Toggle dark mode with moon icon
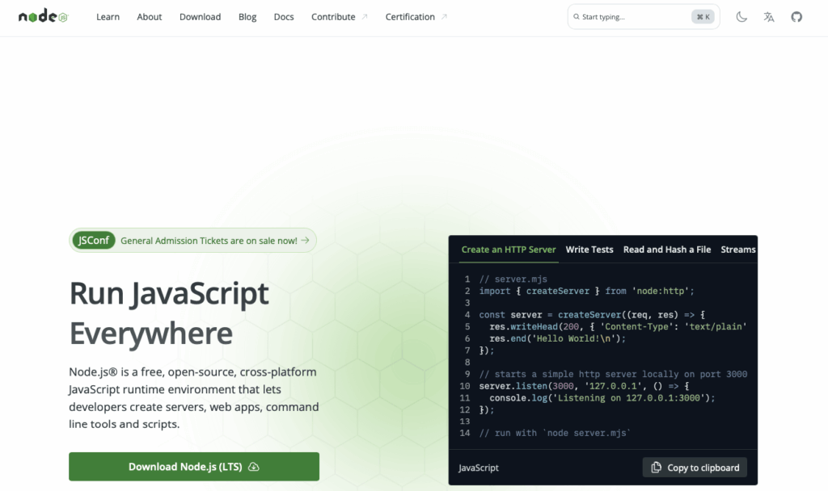This screenshot has width=828, height=491. pos(741,17)
